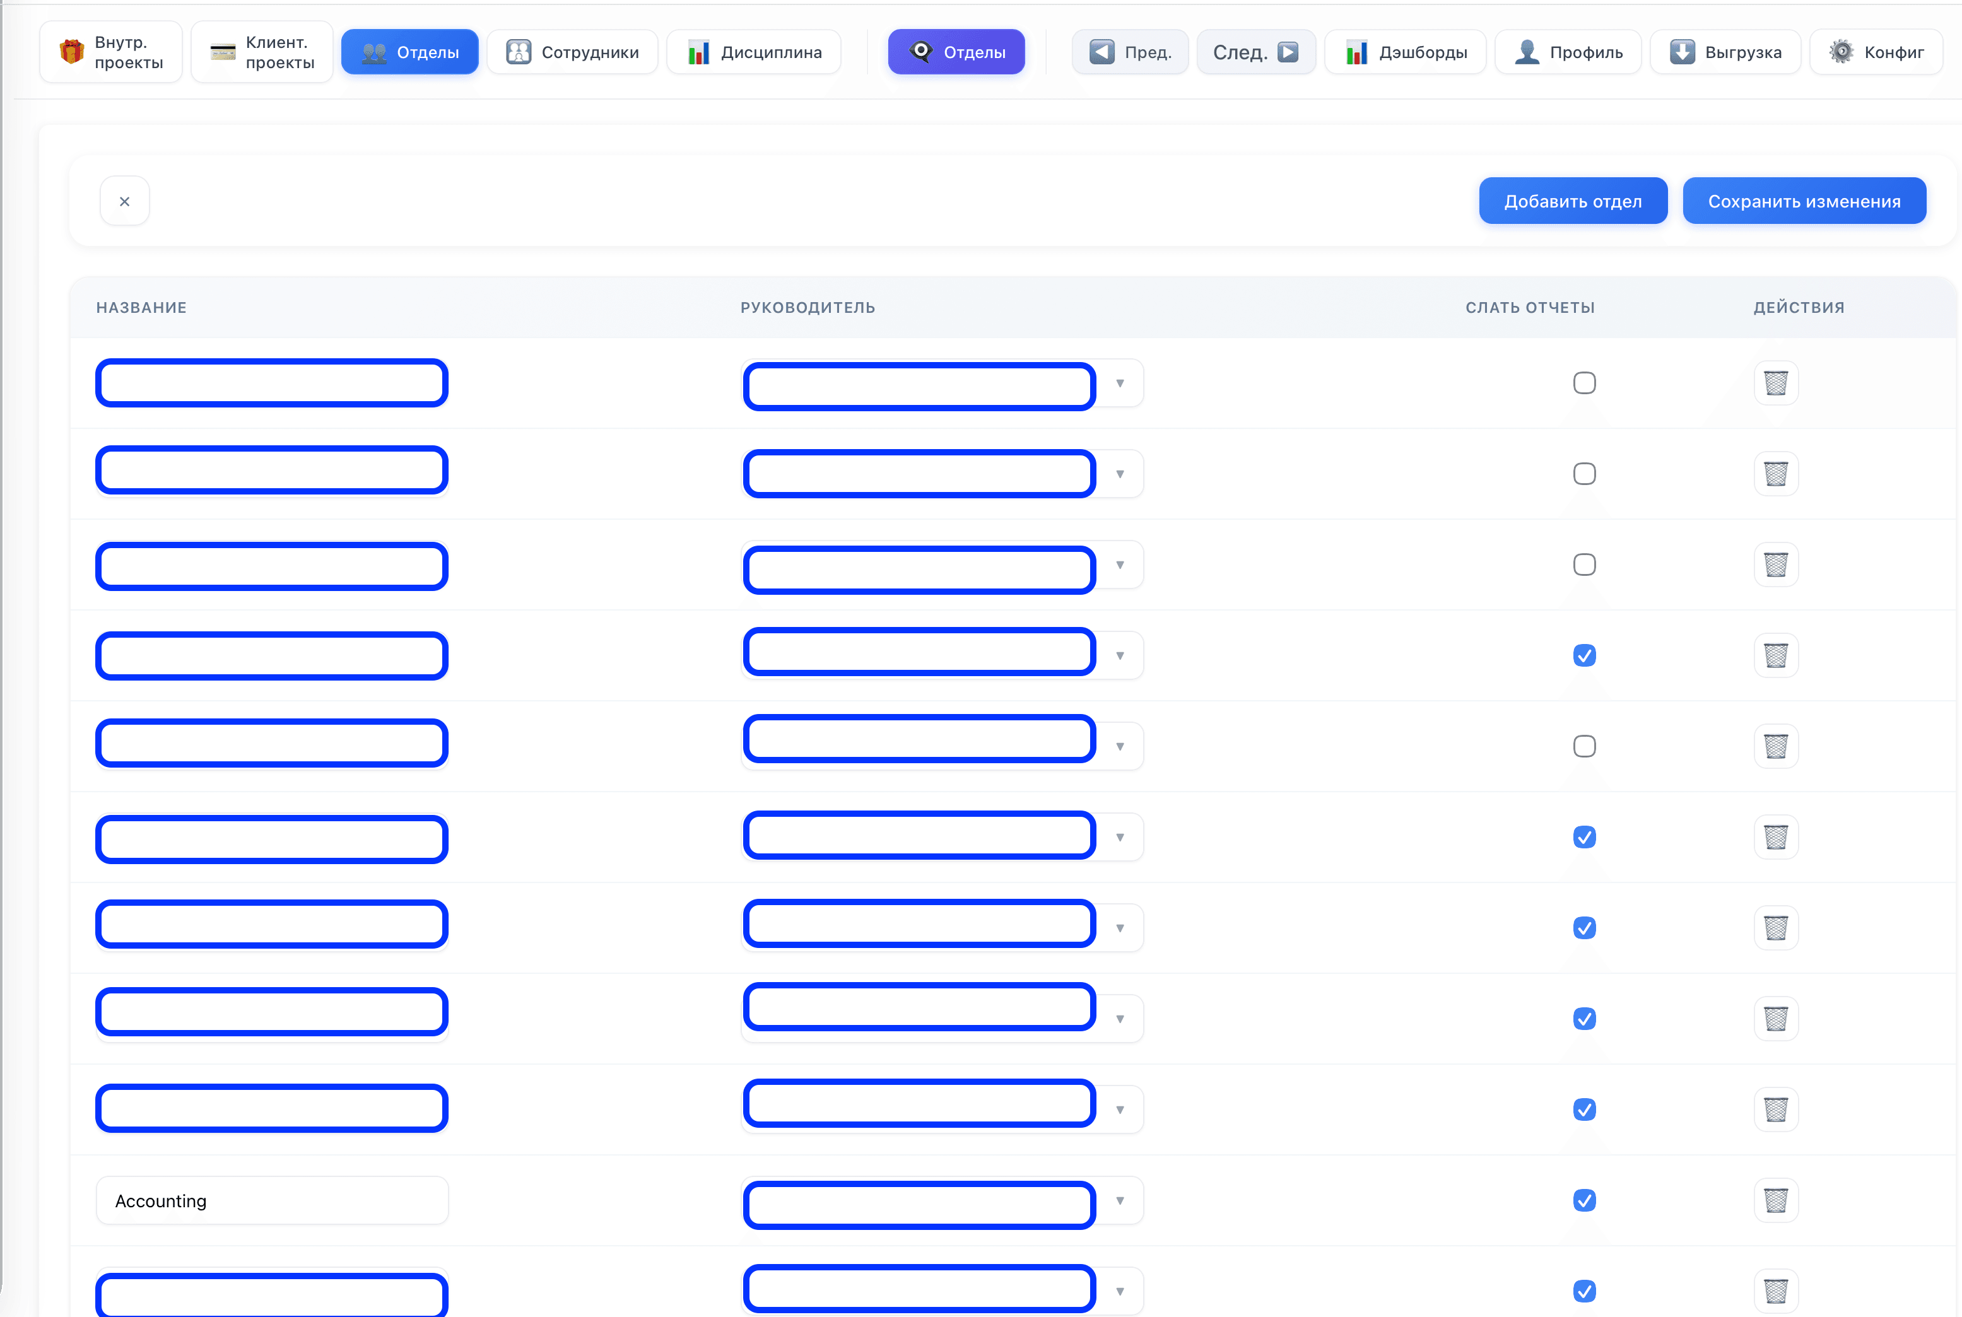Open the Дэшборды tab
The width and height of the screenshot is (1962, 1317).
tap(1405, 52)
